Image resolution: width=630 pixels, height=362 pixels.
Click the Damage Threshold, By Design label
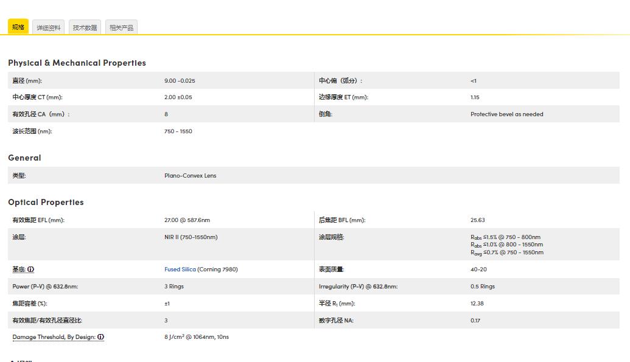[x=54, y=337]
